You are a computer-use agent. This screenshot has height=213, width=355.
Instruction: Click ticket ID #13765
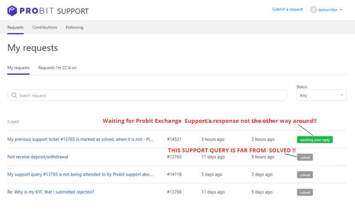(x=174, y=157)
